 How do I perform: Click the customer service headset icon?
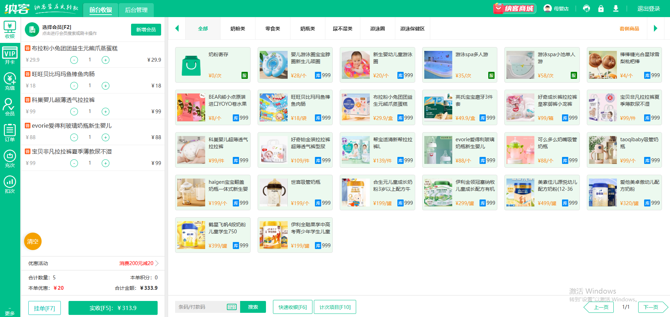pyautogui.click(x=586, y=8)
